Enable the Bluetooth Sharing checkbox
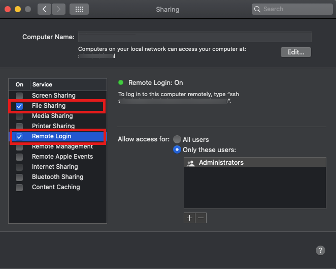Image resolution: width=336 pixels, height=269 pixels. click(x=19, y=177)
